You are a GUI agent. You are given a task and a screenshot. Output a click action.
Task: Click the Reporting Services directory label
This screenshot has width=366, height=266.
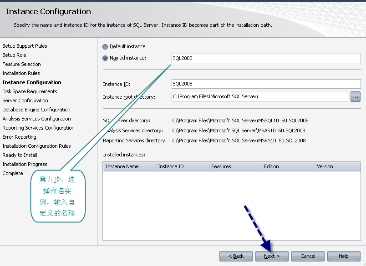pyautogui.click(x=135, y=141)
